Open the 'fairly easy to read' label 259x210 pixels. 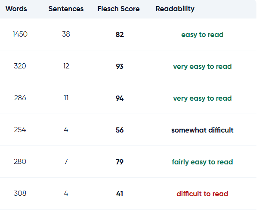tap(202, 162)
